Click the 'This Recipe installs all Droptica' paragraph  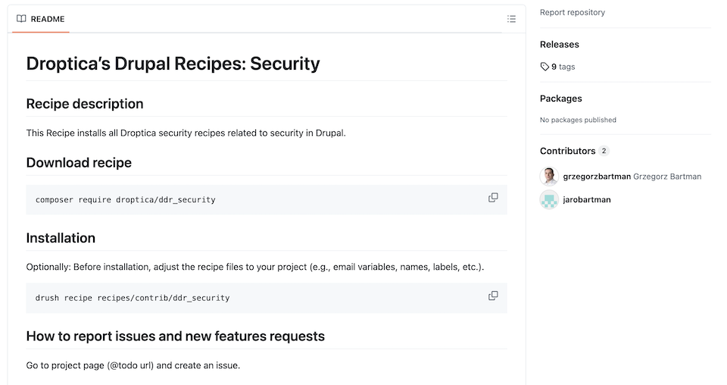tap(186, 133)
